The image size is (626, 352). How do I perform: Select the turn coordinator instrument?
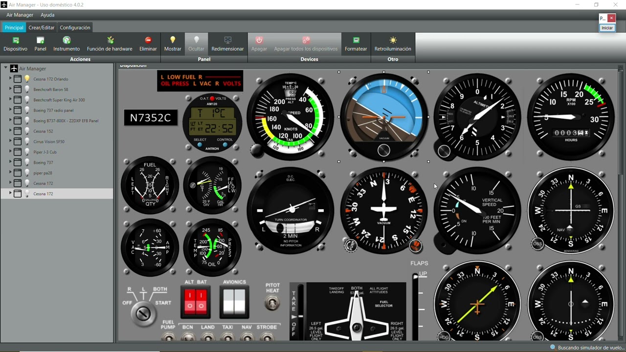pos(291,211)
